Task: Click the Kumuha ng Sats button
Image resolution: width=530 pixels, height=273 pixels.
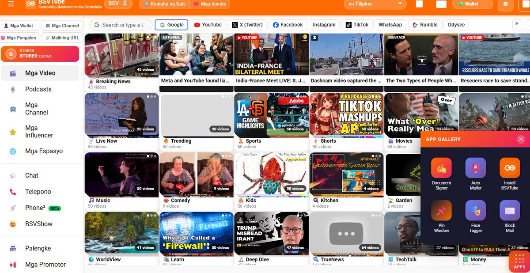Action: (x=164, y=4)
